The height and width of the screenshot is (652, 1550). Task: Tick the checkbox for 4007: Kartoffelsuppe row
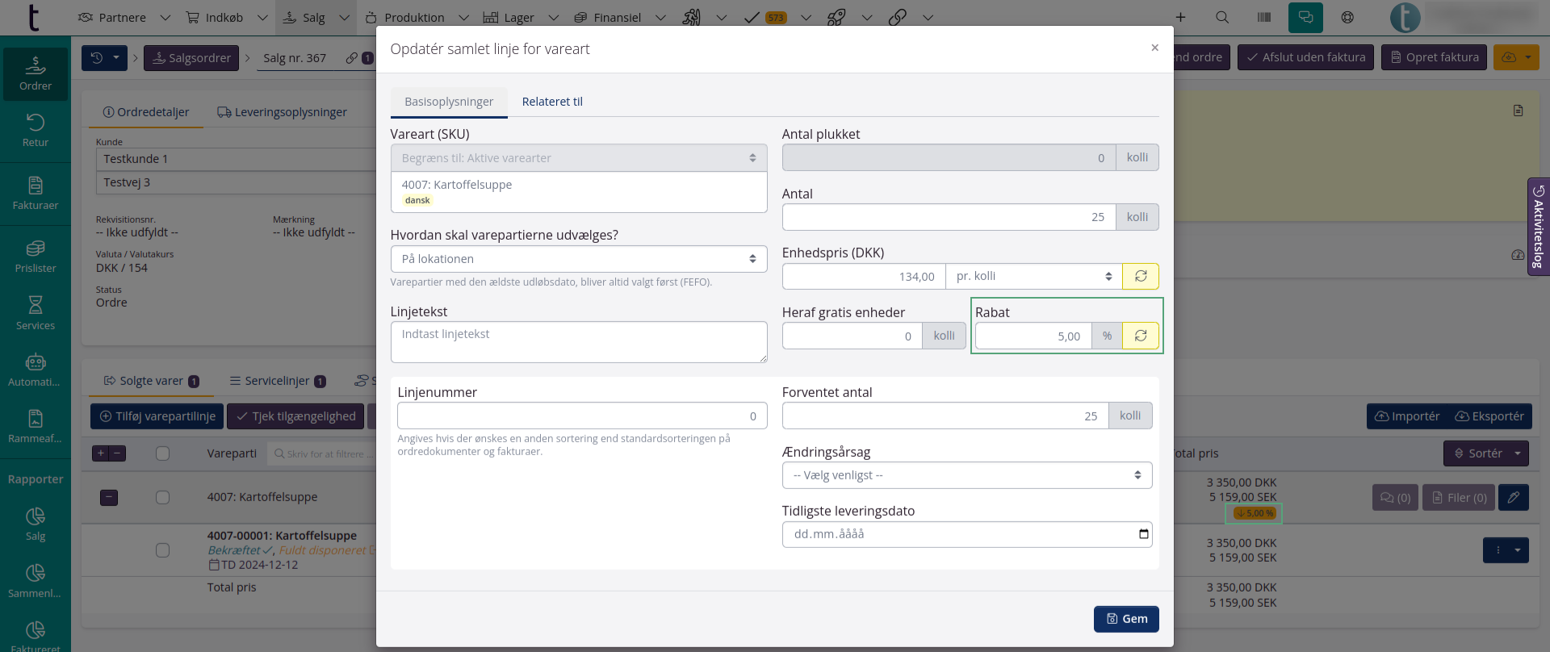coord(162,497)
